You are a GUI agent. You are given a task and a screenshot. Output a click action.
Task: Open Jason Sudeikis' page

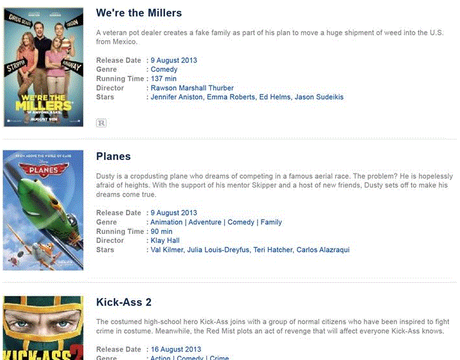pos(321,97)
